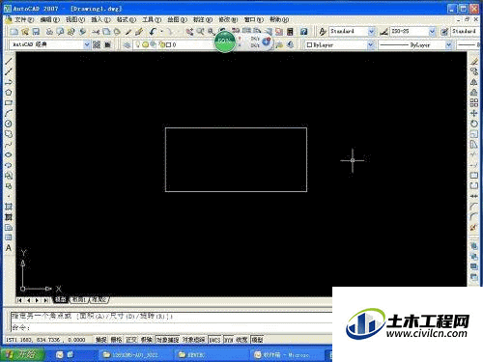The height and width of the screenshot is (362, 483).
Task: Select the Ellipse tool in draw toolbar
Action: click(x=9, y=154)
